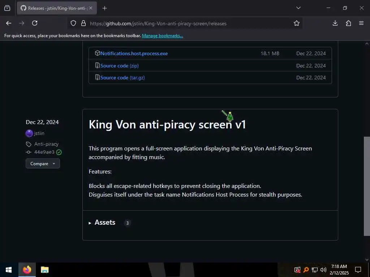Download Notifications.host.process.exe
Screen dimensions: 370x277
tap(134, 53)
